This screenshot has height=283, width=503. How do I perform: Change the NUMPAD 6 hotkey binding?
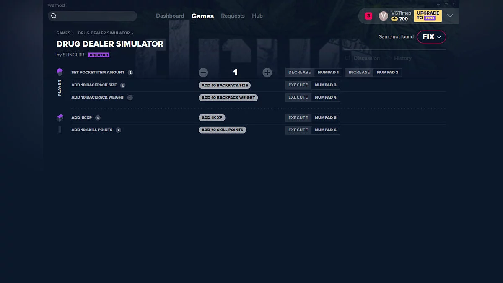[x=326, y=130]
